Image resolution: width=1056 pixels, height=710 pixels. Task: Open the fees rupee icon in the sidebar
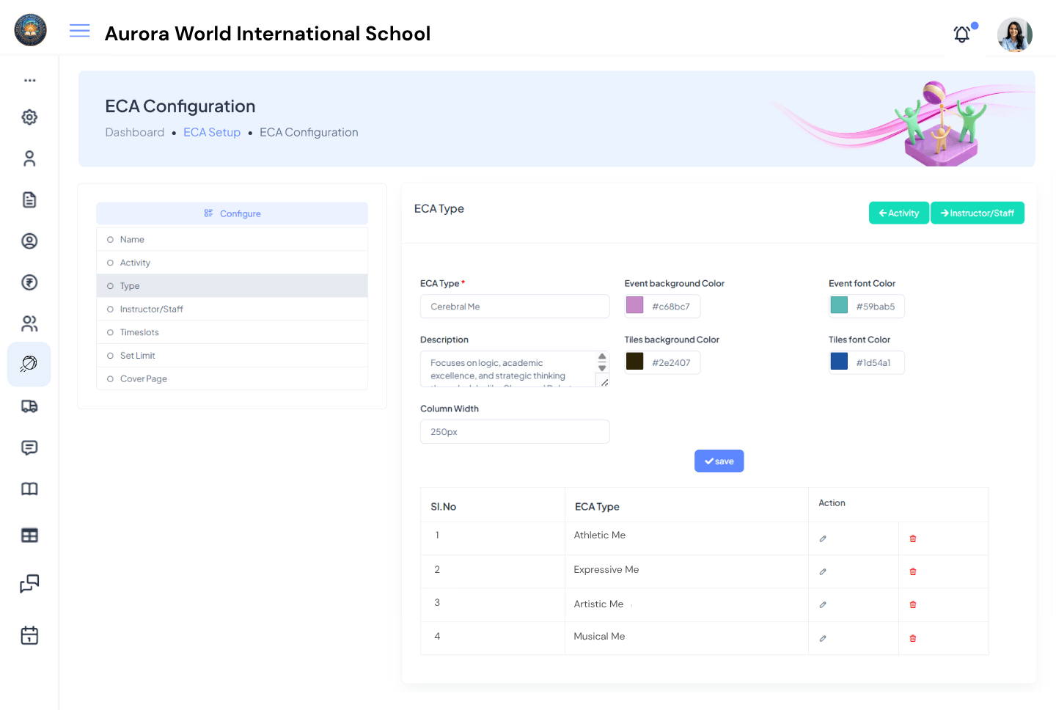pos(29,282)
